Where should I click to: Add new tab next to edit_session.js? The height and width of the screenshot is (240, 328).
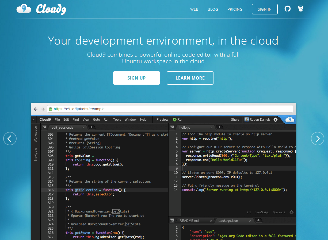[91, 127]
